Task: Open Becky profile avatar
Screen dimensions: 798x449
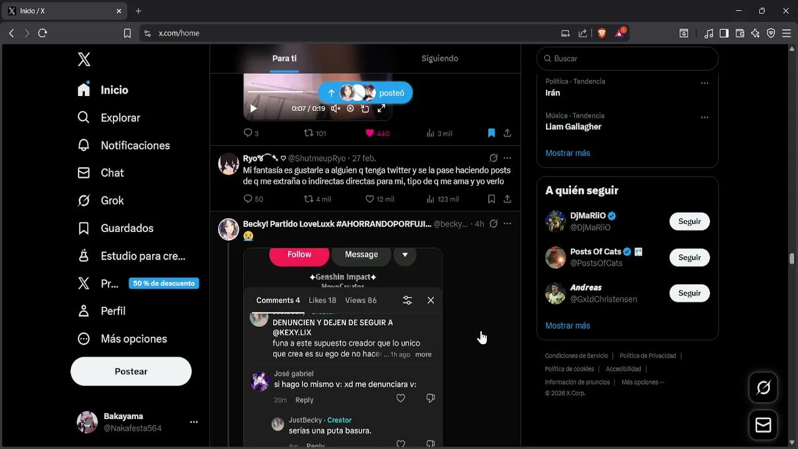Action: point(229,229)
